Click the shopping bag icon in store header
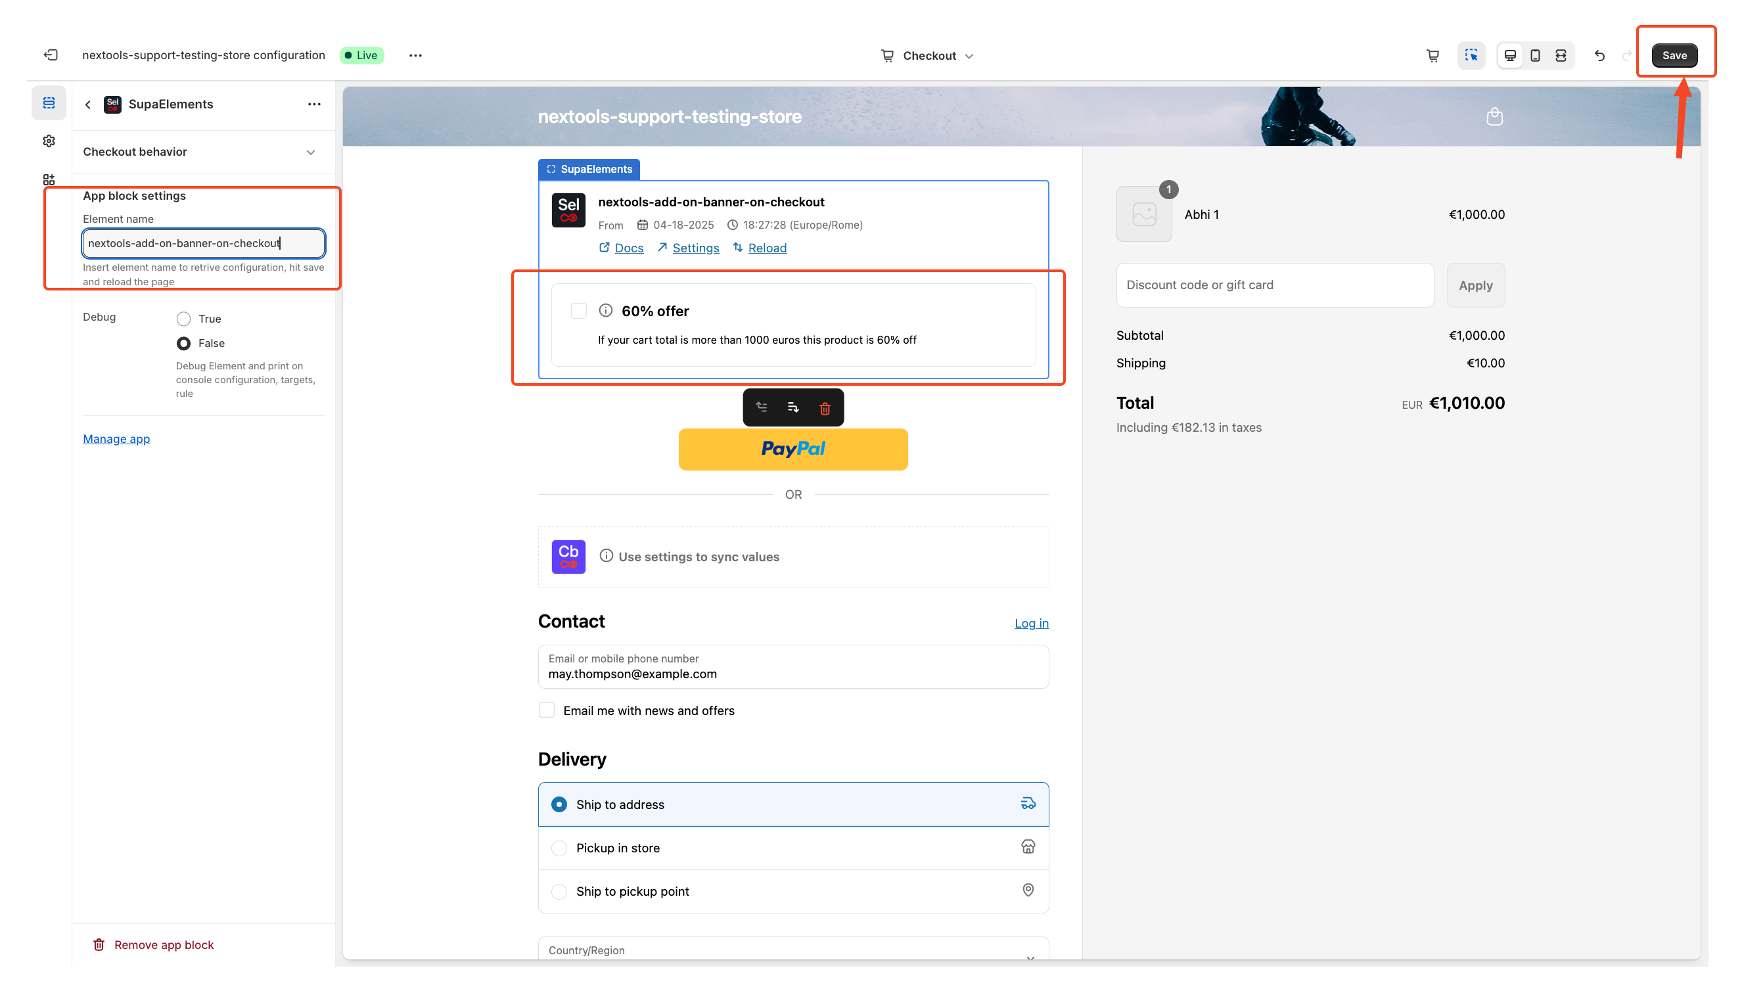The height and width of the screenshot is (993, 1742). pos(1494,116)
